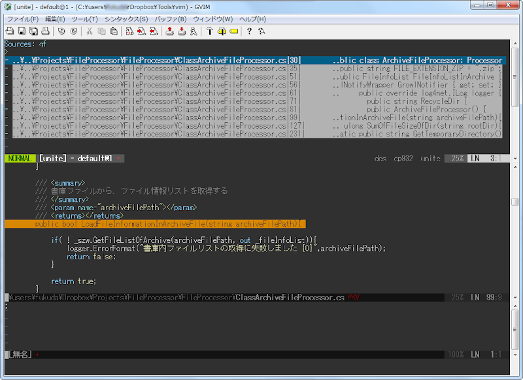
Task: Open the ファイル(F) menu
Action: 23,19
